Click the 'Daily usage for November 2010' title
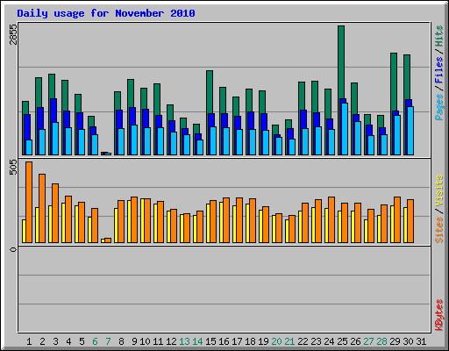This screenshot has width=449, height=351. click(x=106, y=13)
